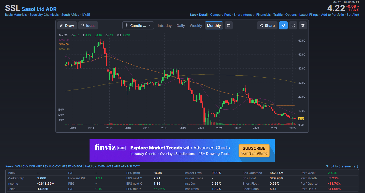
Task: Toggle the SMA 50 overlay label
Action: click(64, 44)
